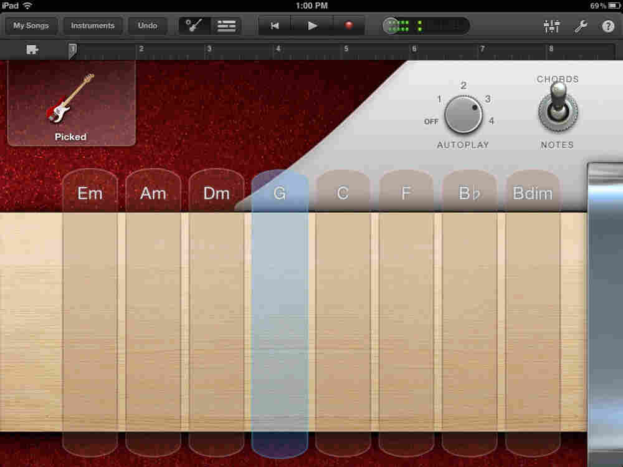Open the mixer track controls icon

point(551,26)
